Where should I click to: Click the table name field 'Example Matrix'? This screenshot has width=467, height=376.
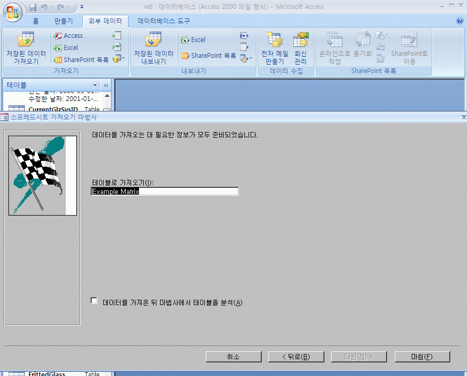(x=164, y=191)
